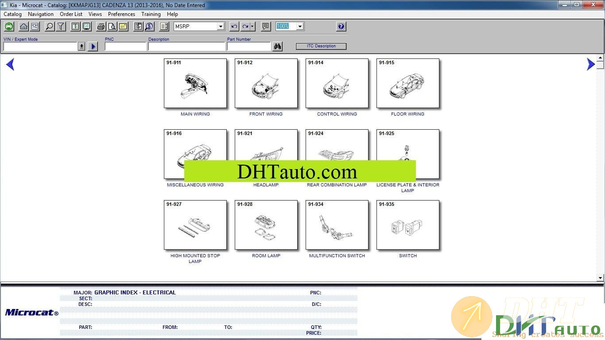The height and width of the screenshot is (340, 605).
Task: Click the ITC Description button
Action: (x=321, y=46)
